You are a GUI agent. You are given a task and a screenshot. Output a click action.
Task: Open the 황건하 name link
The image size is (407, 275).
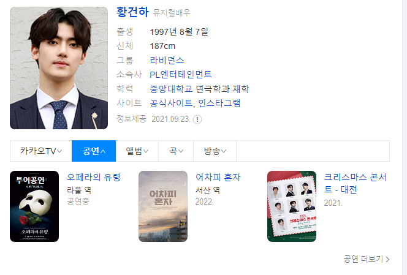(x=132, y=12)
